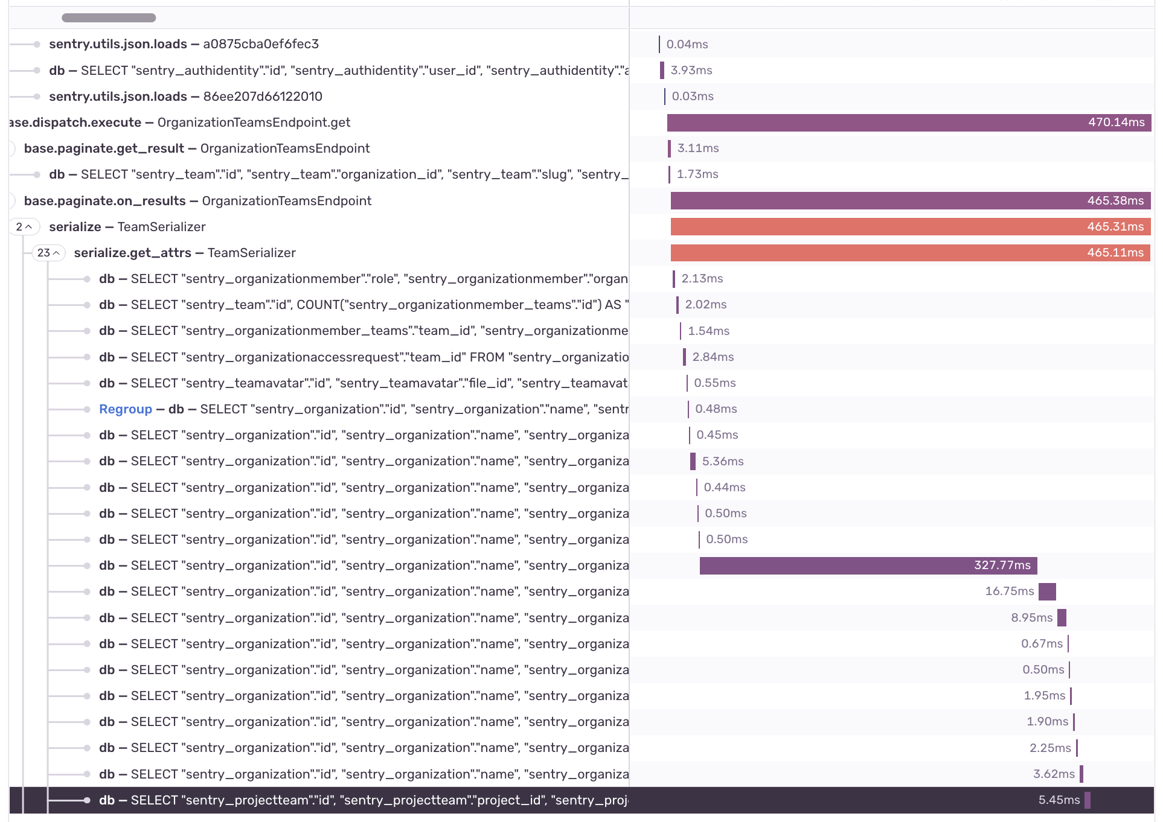Open the COUNT sentry_organizationmember_teams query span
Screen dimensions: 1163x822
362,305
